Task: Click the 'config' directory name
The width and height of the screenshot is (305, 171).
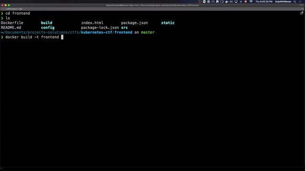Action: click(48, 28)
